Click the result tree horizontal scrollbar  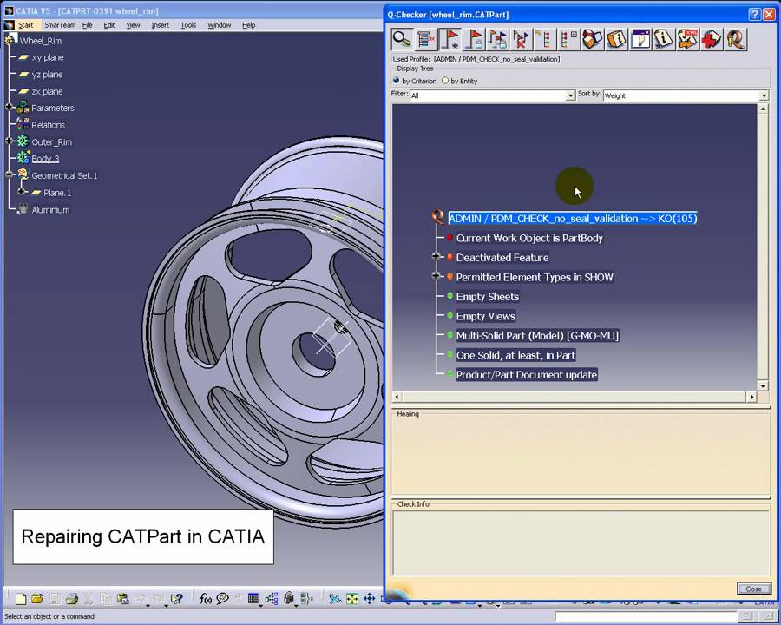[x=574, y=397]
